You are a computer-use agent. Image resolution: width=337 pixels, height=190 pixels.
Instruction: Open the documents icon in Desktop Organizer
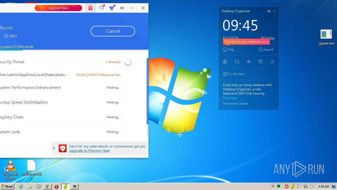(225, 61)
